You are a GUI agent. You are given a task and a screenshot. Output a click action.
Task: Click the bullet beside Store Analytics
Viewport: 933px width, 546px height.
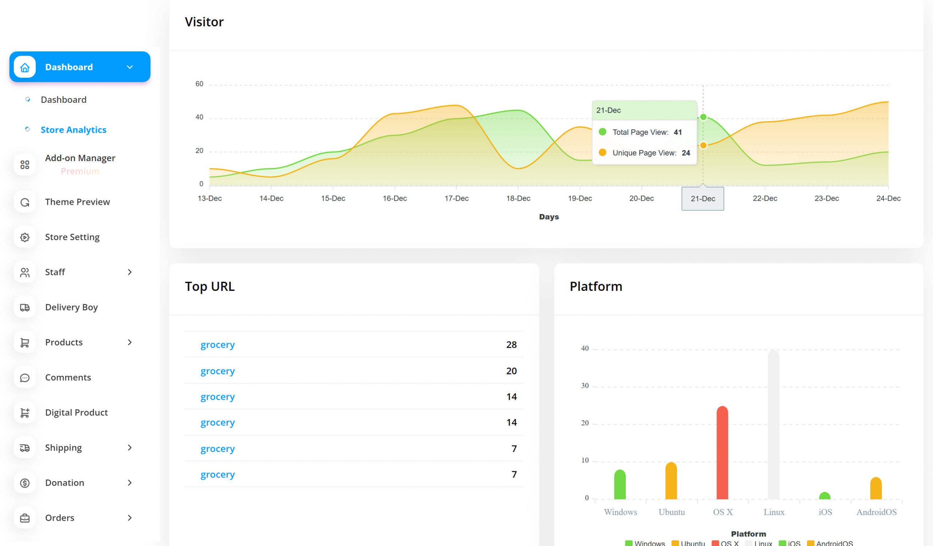[27, 129]
